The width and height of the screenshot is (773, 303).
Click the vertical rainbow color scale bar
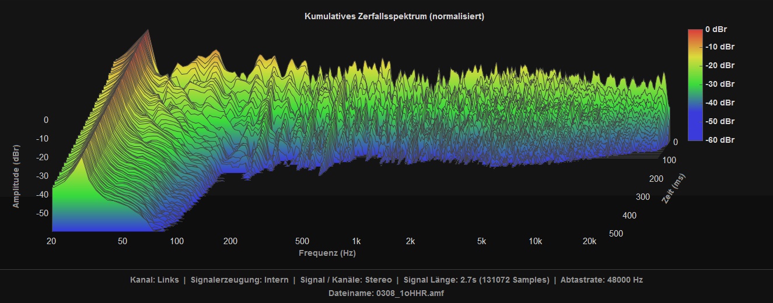coord(694,84)
